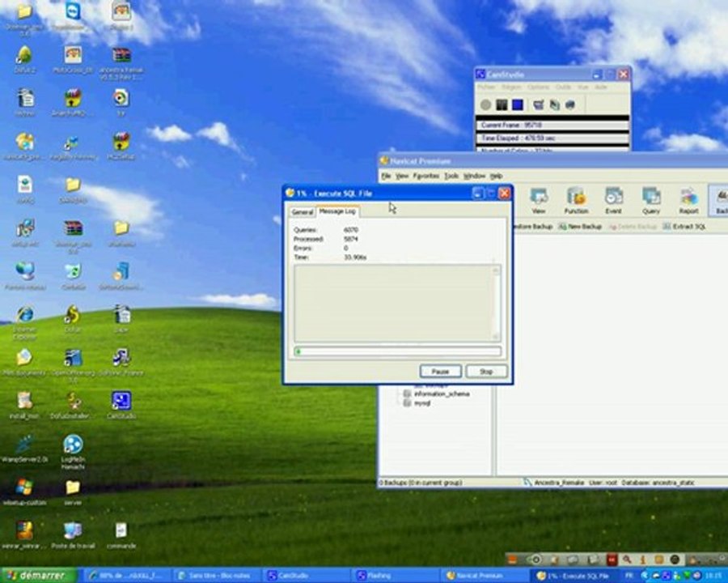Open Navicat Window menu
The width and height of the screenshot is (728, 583).
pos(475,176)
